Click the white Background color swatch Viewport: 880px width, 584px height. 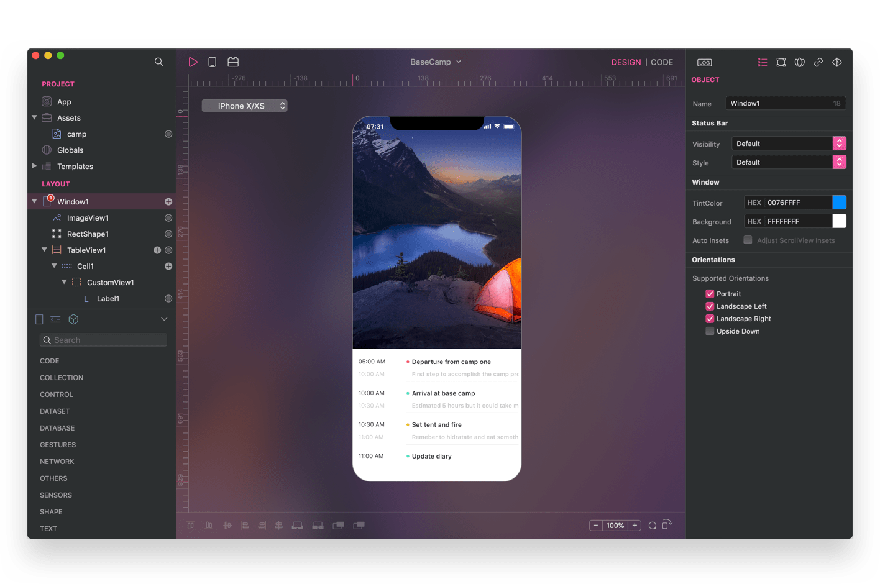(839, 221)
